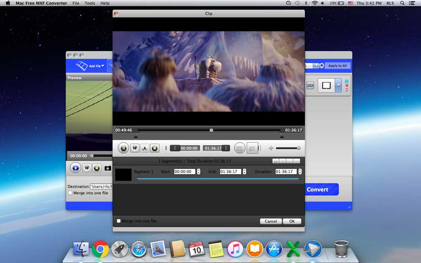This screenshot has height=263, width=421.
Task: Launch Google Chrome from the Dock
Action: pos(100,249)
